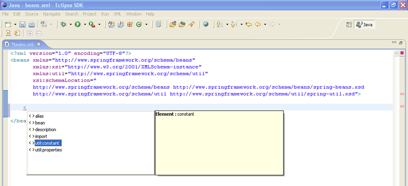408x186 pixels.
Task: Click the green Run button icon
Action: pos(78,24)
